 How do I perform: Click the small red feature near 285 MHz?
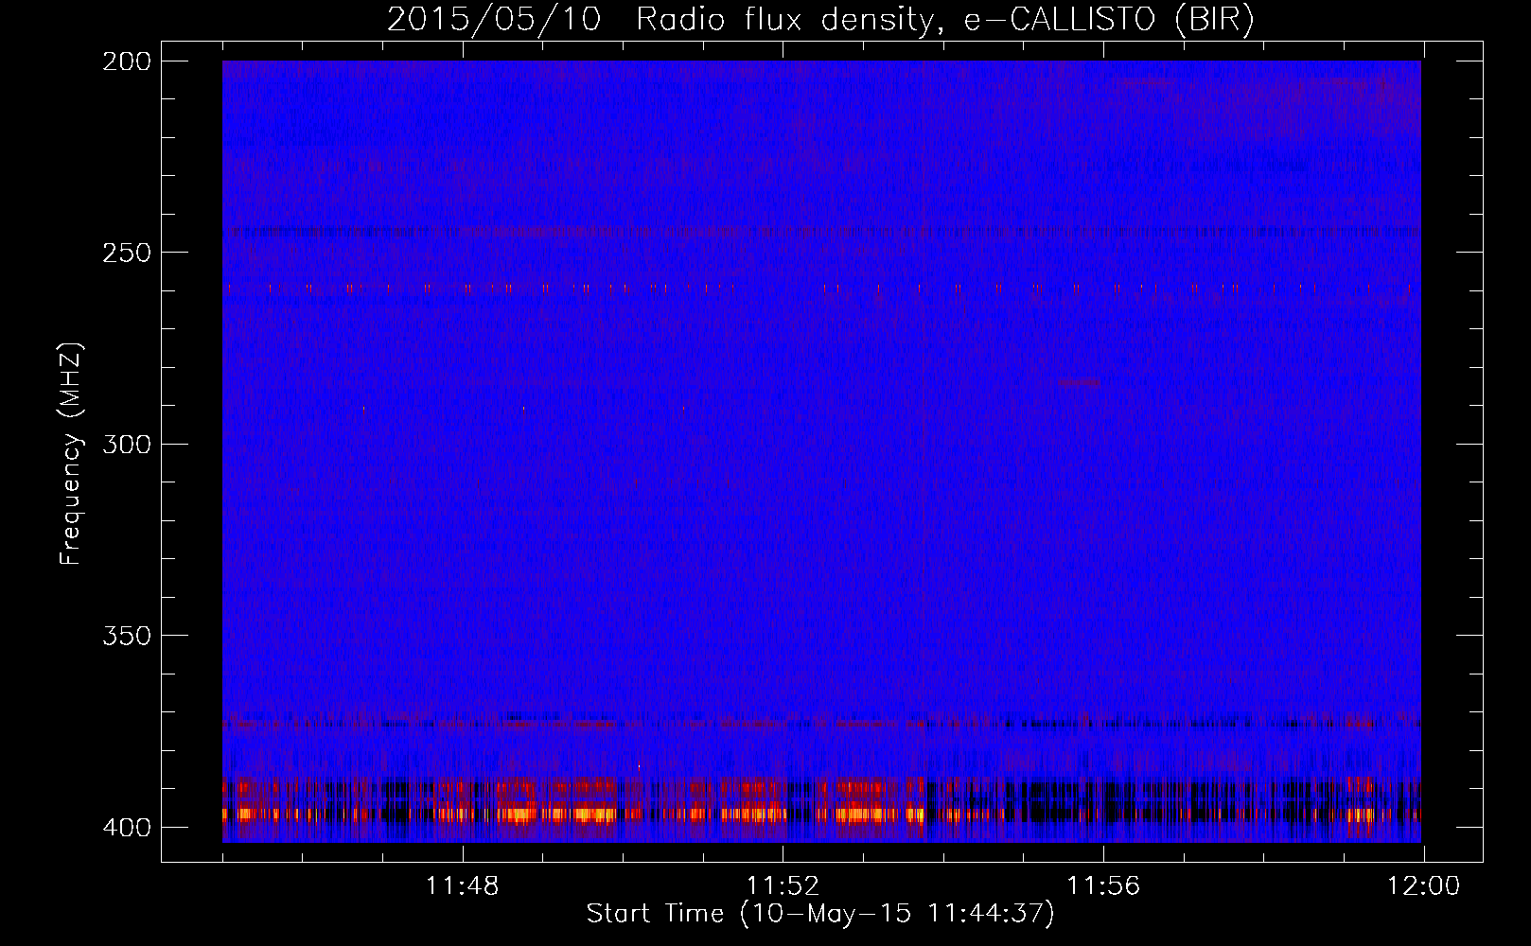click(x=1080, y=383)
